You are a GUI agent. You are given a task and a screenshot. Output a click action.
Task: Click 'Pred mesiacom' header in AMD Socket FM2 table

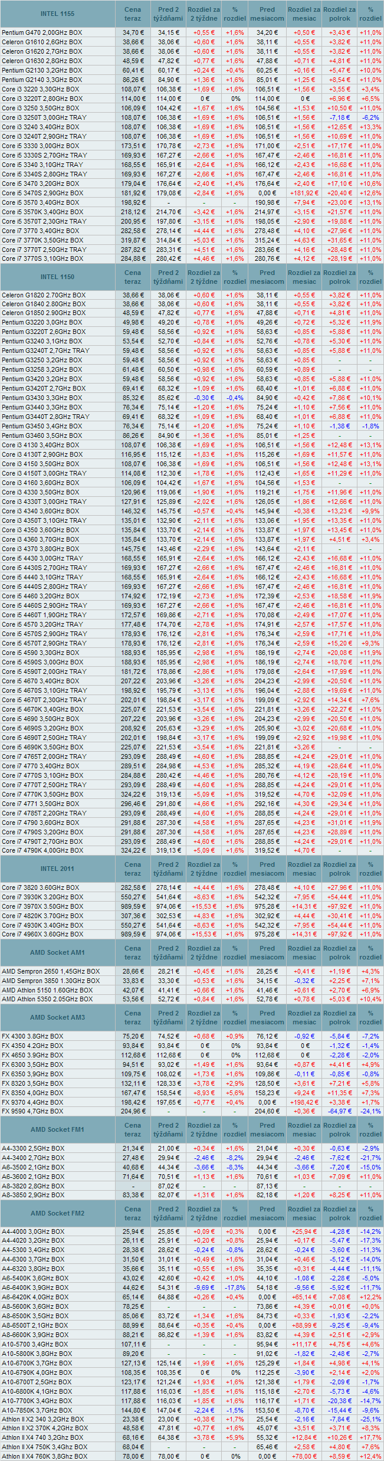click(267, 1213)
